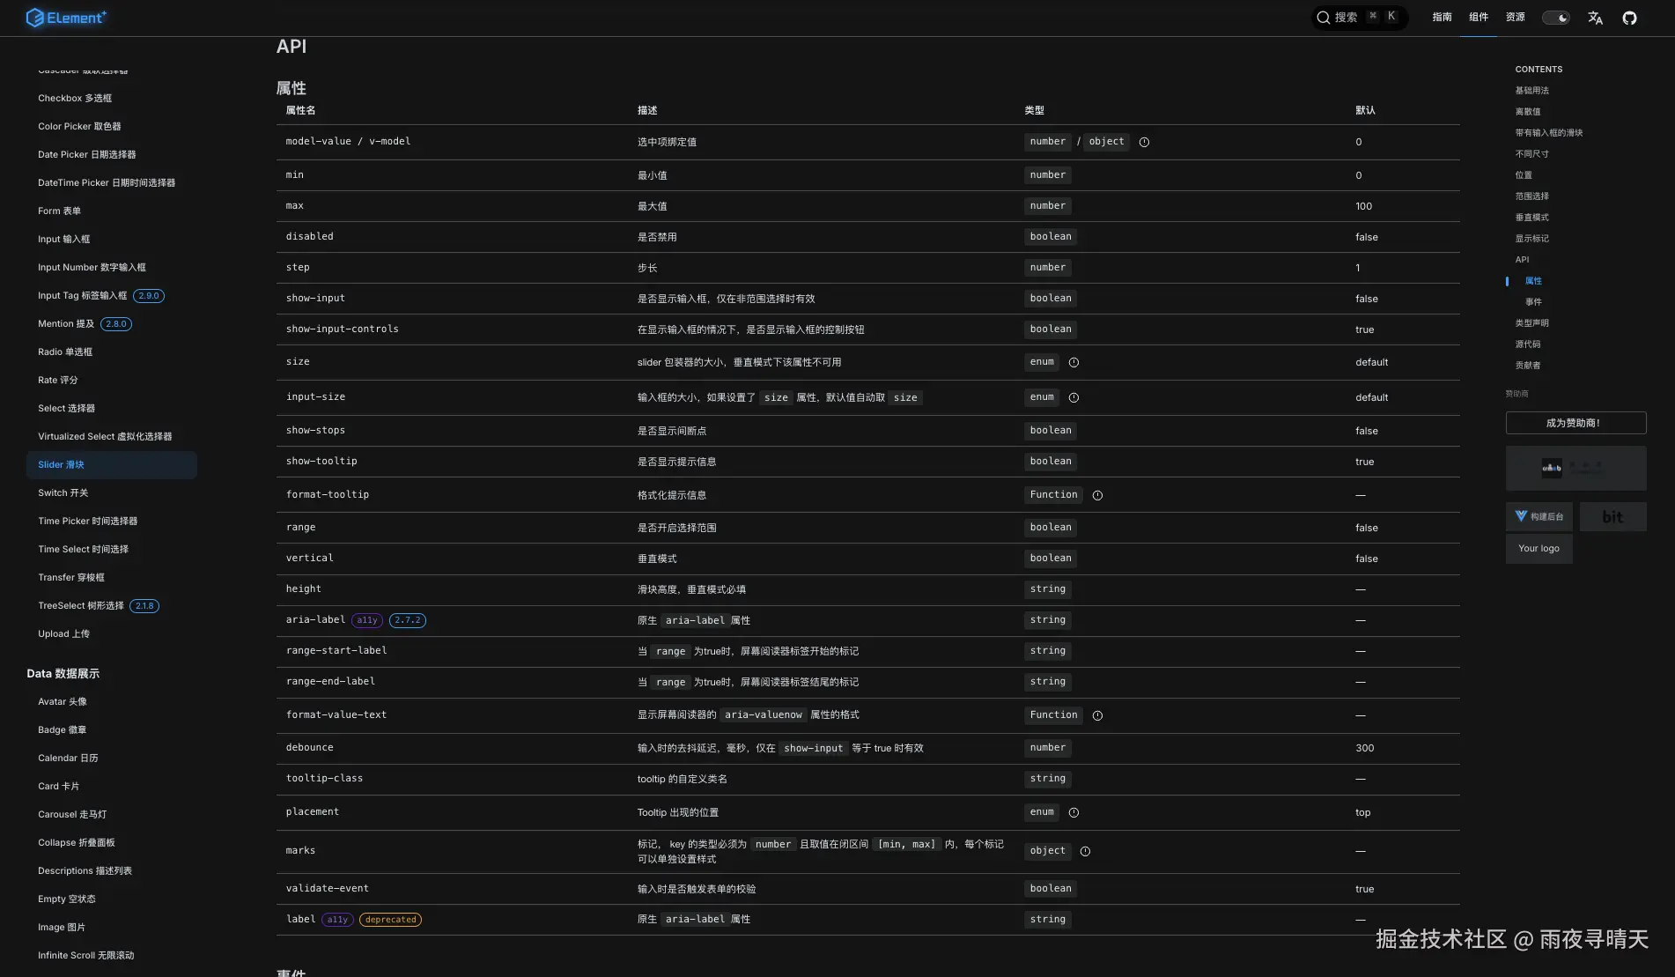The width and height of the screenshot is (1675, 977).
Task: Go to Select 选择器 page
Action: [x=66, y=409]
